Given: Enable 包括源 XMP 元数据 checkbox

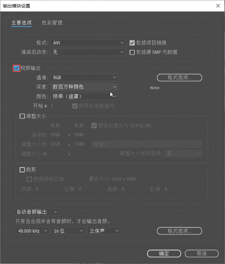Looking at the screenshot, I should point(132,52).
